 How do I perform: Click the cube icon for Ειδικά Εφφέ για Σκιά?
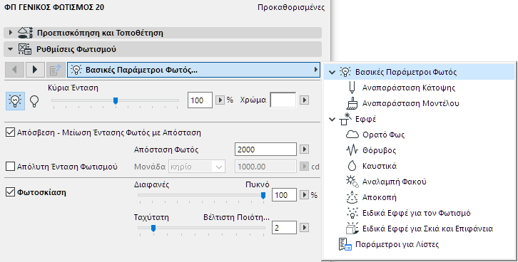click(352, 229)
